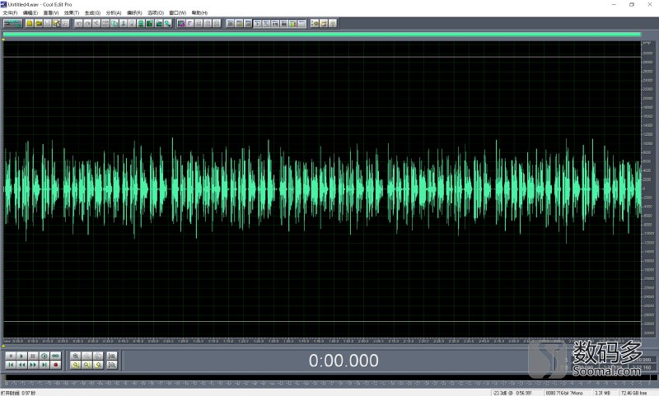
Task: Click the Zoom Out vertically icon
Action: pos(112,365)
